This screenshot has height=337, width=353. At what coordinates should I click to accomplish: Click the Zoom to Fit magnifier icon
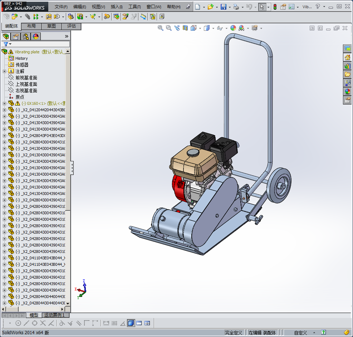[161, 28]
